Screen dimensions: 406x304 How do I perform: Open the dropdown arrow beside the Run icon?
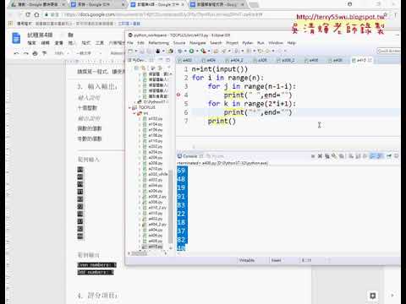pos(196,51)
